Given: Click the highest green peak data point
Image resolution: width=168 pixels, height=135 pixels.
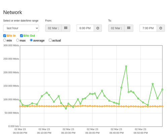Looking at the screenshot, I should pyautogui.click(x=126, y=66).
